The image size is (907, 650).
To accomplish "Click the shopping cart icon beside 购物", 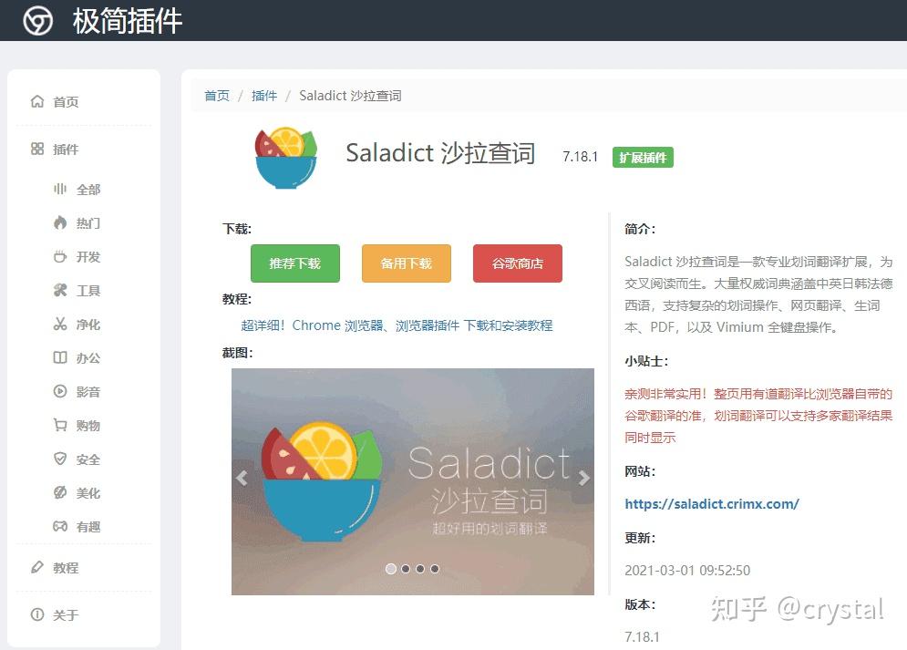I will pyautogui.click(x=60, y=425).
